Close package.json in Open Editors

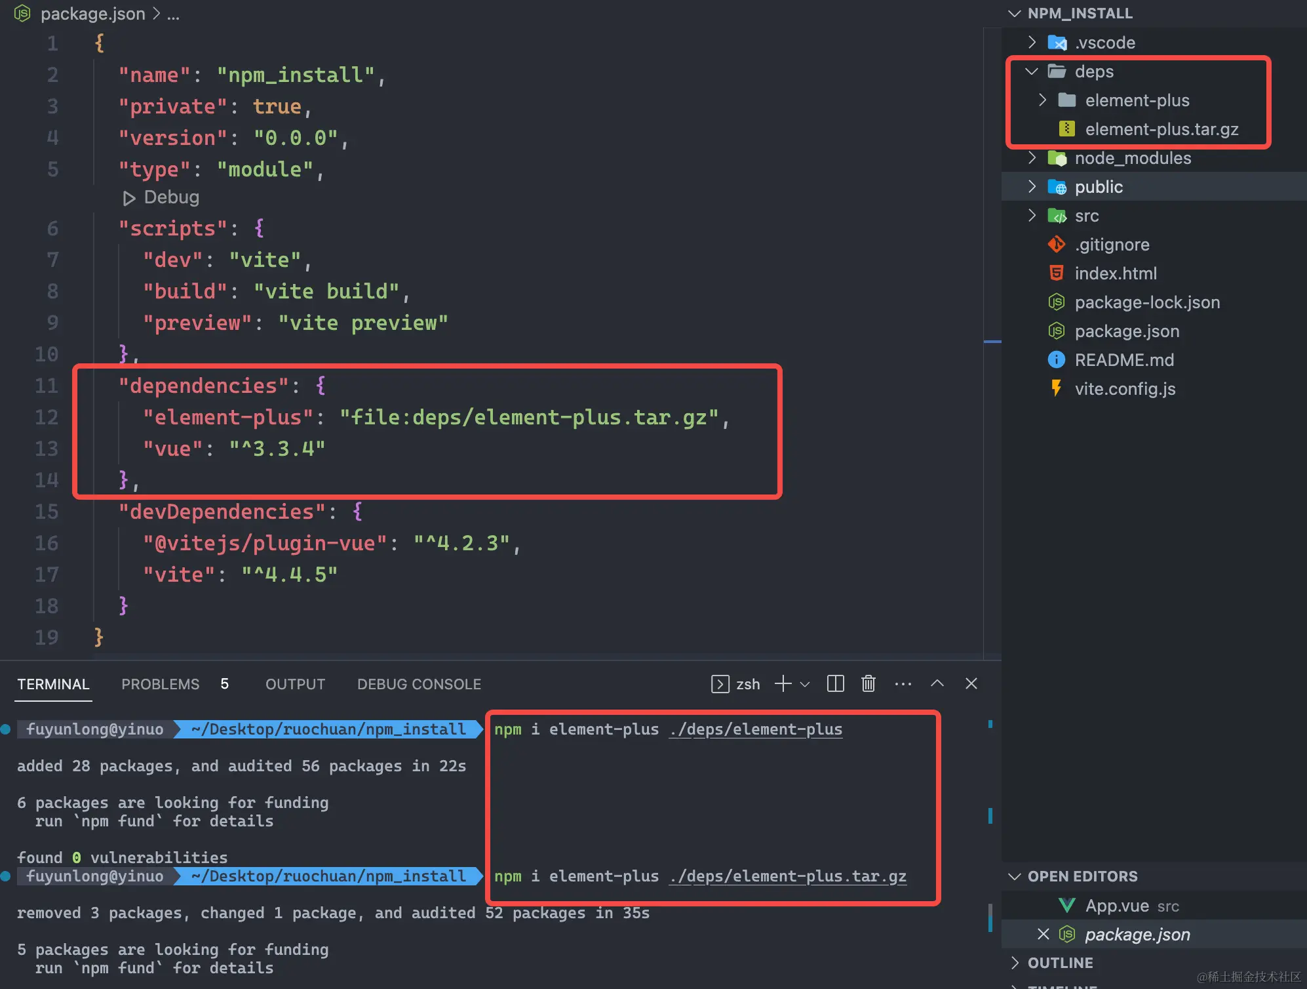tap(1043, 934)
